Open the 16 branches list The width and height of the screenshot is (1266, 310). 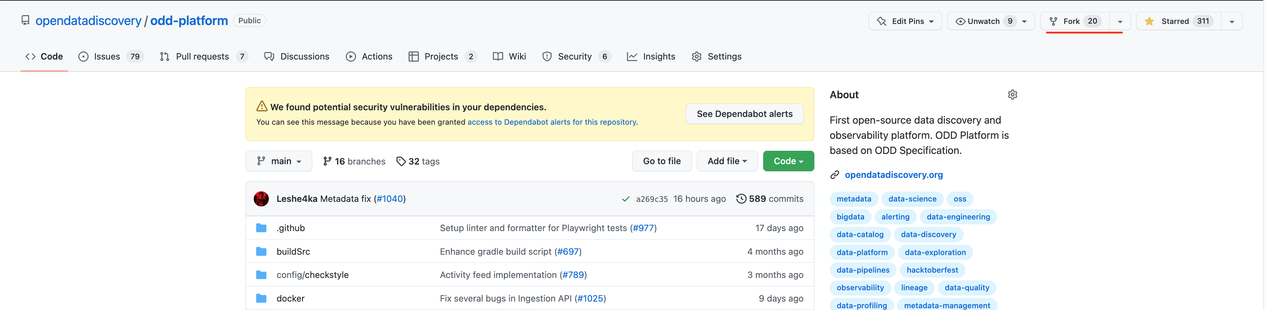pyautogui.click(x=354, y=161)
